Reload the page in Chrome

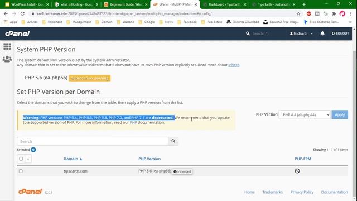click(22, 13)
